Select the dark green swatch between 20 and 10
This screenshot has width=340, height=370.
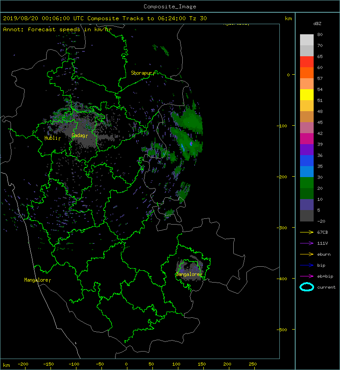point(307,193)
